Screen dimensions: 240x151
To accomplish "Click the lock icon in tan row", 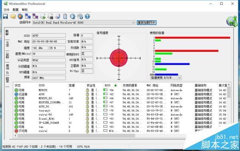I will point(87,127).
